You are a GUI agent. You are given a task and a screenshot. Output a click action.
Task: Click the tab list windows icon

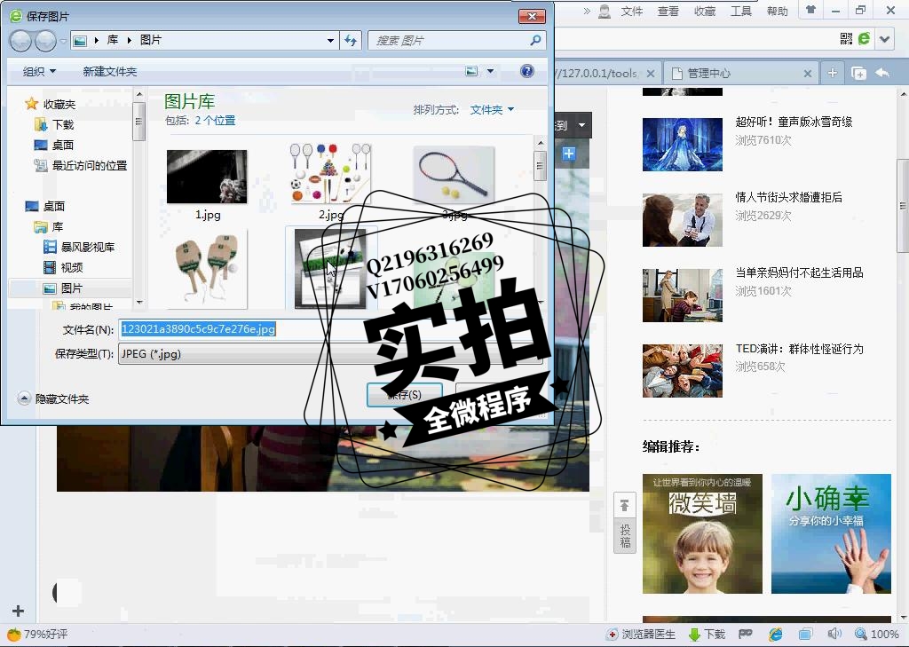(858, 73)
